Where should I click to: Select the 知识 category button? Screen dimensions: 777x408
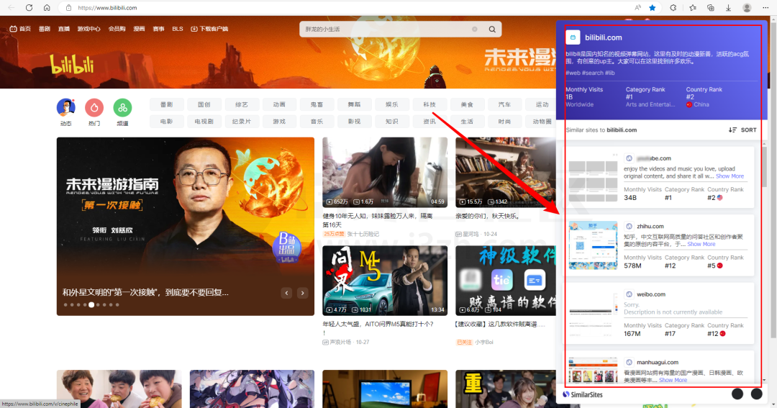pos(391,122)
